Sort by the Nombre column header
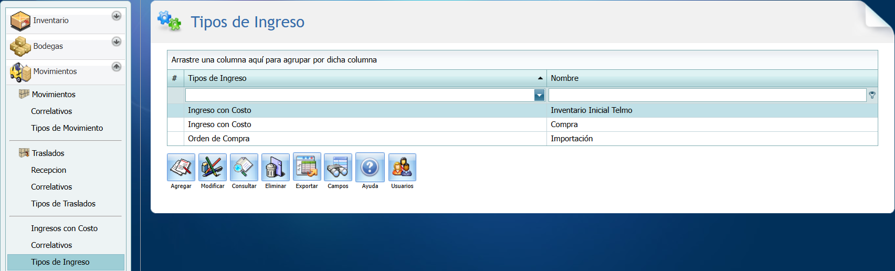The width and height of the screenshot is (895, 271). pos(712,78)
